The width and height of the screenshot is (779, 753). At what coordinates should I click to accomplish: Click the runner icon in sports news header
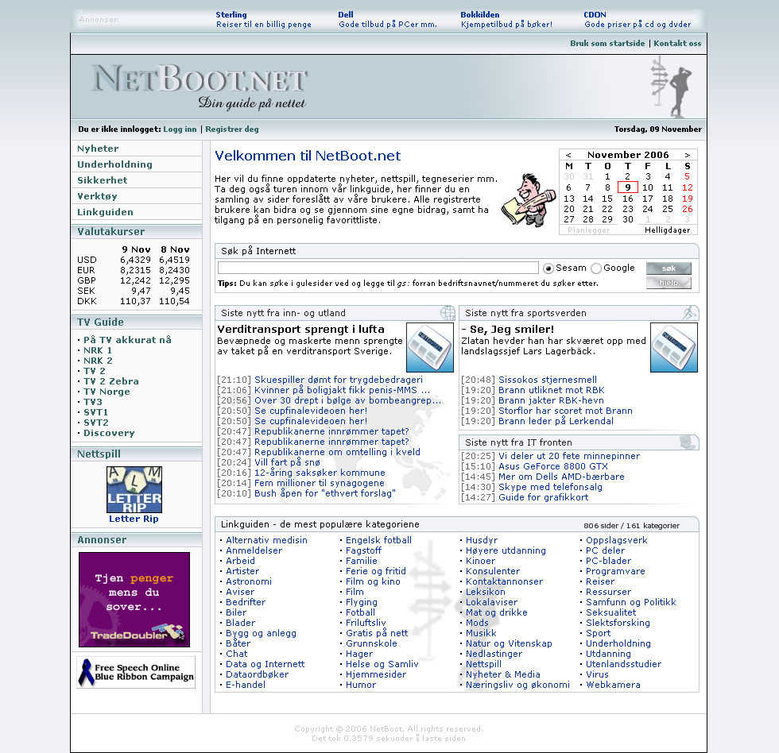(690, 313)
